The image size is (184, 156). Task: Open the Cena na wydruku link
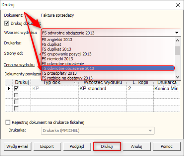click(x=19, y=65)
